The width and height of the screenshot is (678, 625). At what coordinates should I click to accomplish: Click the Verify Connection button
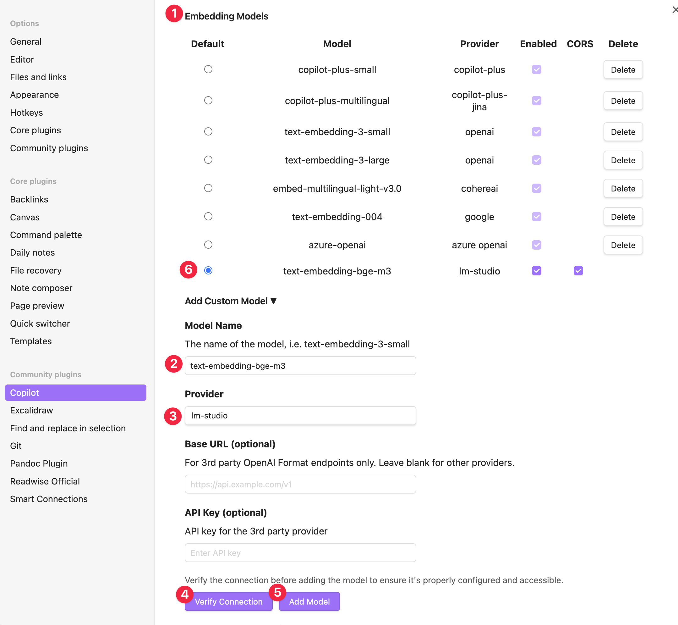pyautogui.click(x=228, y=602)
